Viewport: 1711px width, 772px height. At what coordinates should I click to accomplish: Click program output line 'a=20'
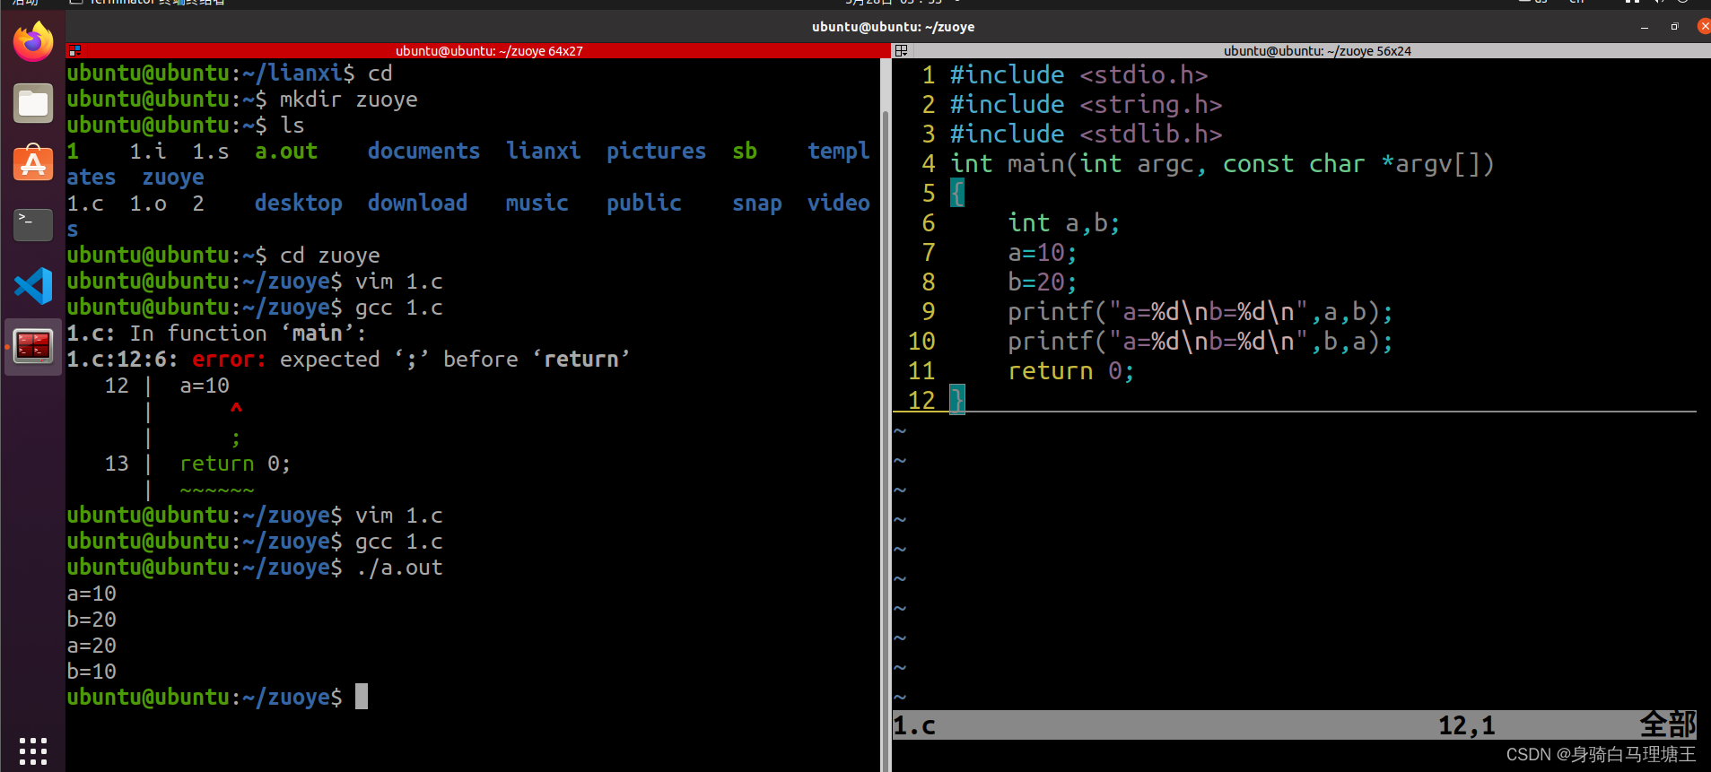click(x=92, y=646)
